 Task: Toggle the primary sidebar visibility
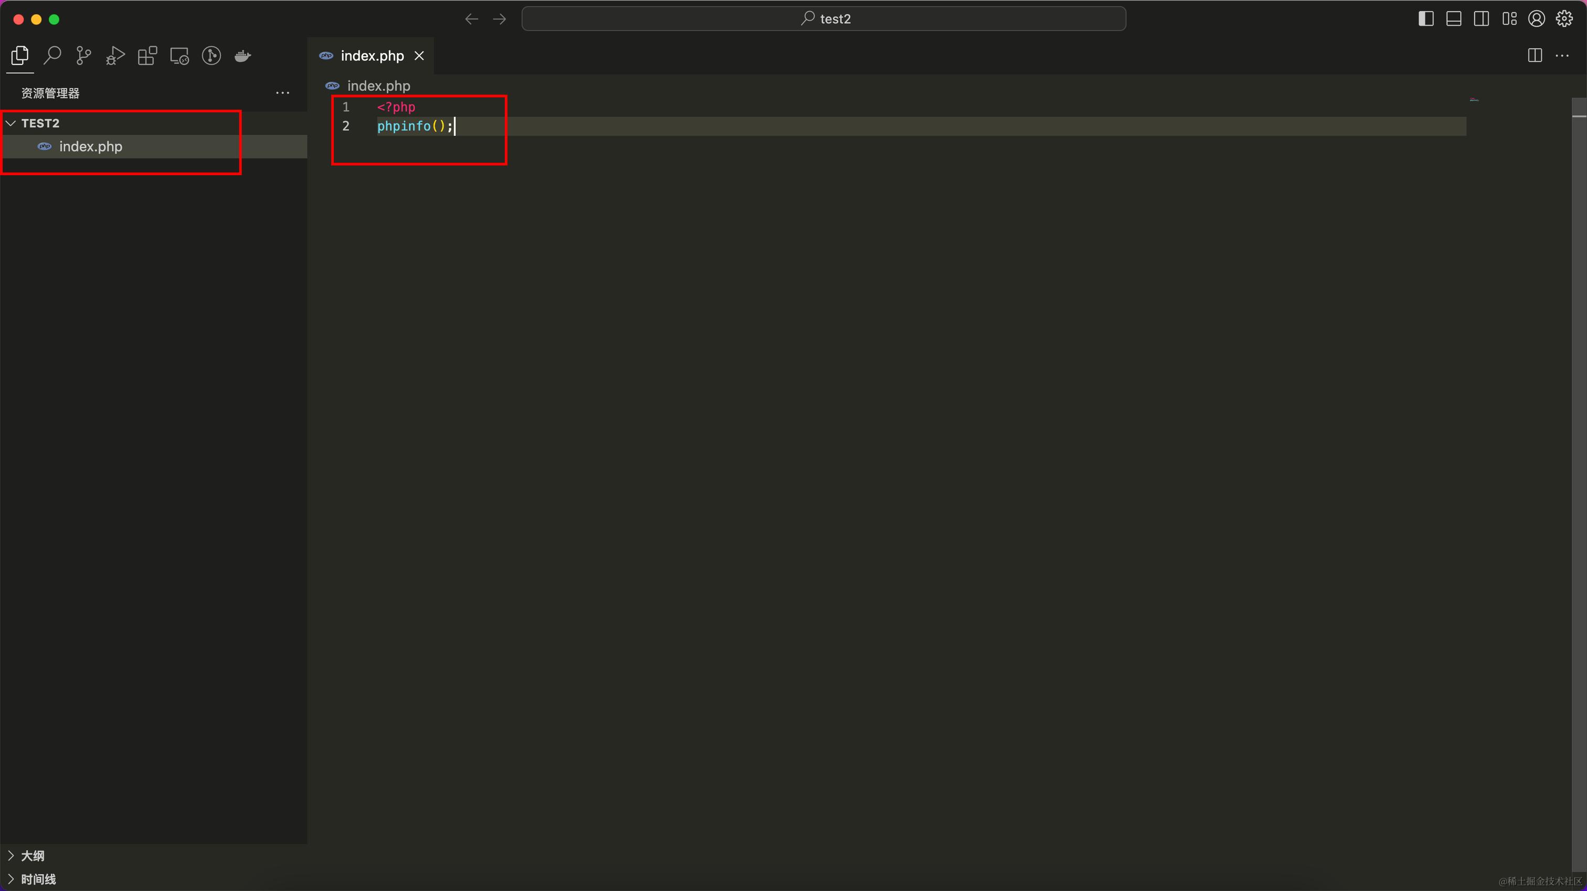pos(1425,19)
